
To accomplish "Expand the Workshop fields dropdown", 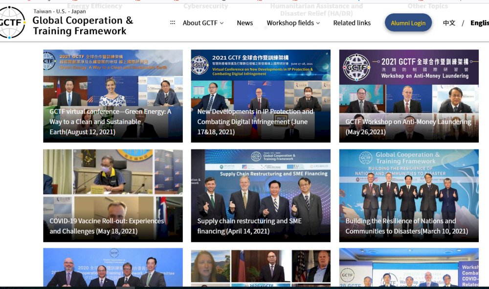I will click(x=293, y=23).
